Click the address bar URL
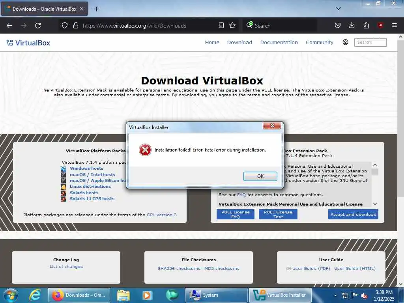 (134, 26)
